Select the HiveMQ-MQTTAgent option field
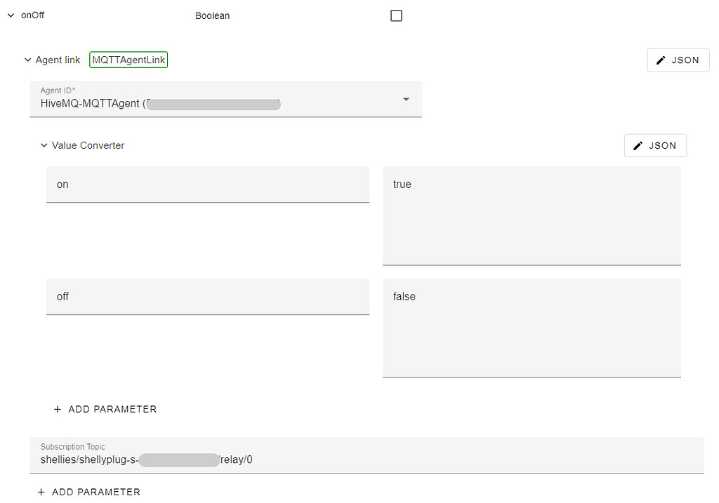The image size is (719, 503). tap(225, 104)
